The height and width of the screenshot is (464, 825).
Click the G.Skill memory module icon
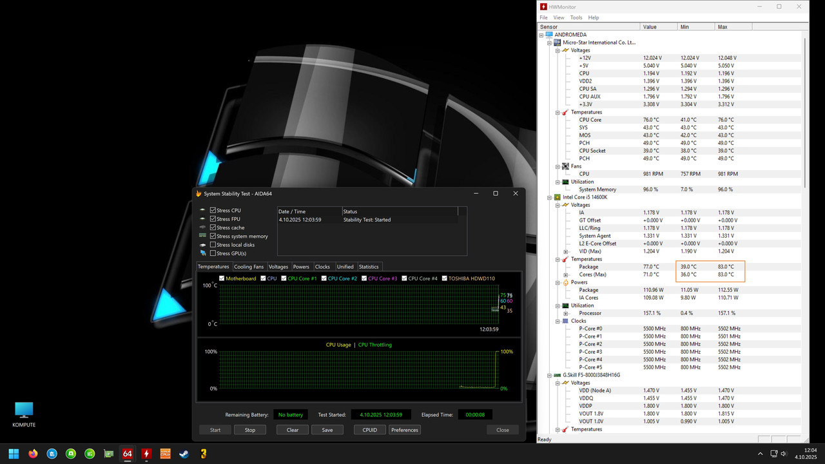(557, 375)
